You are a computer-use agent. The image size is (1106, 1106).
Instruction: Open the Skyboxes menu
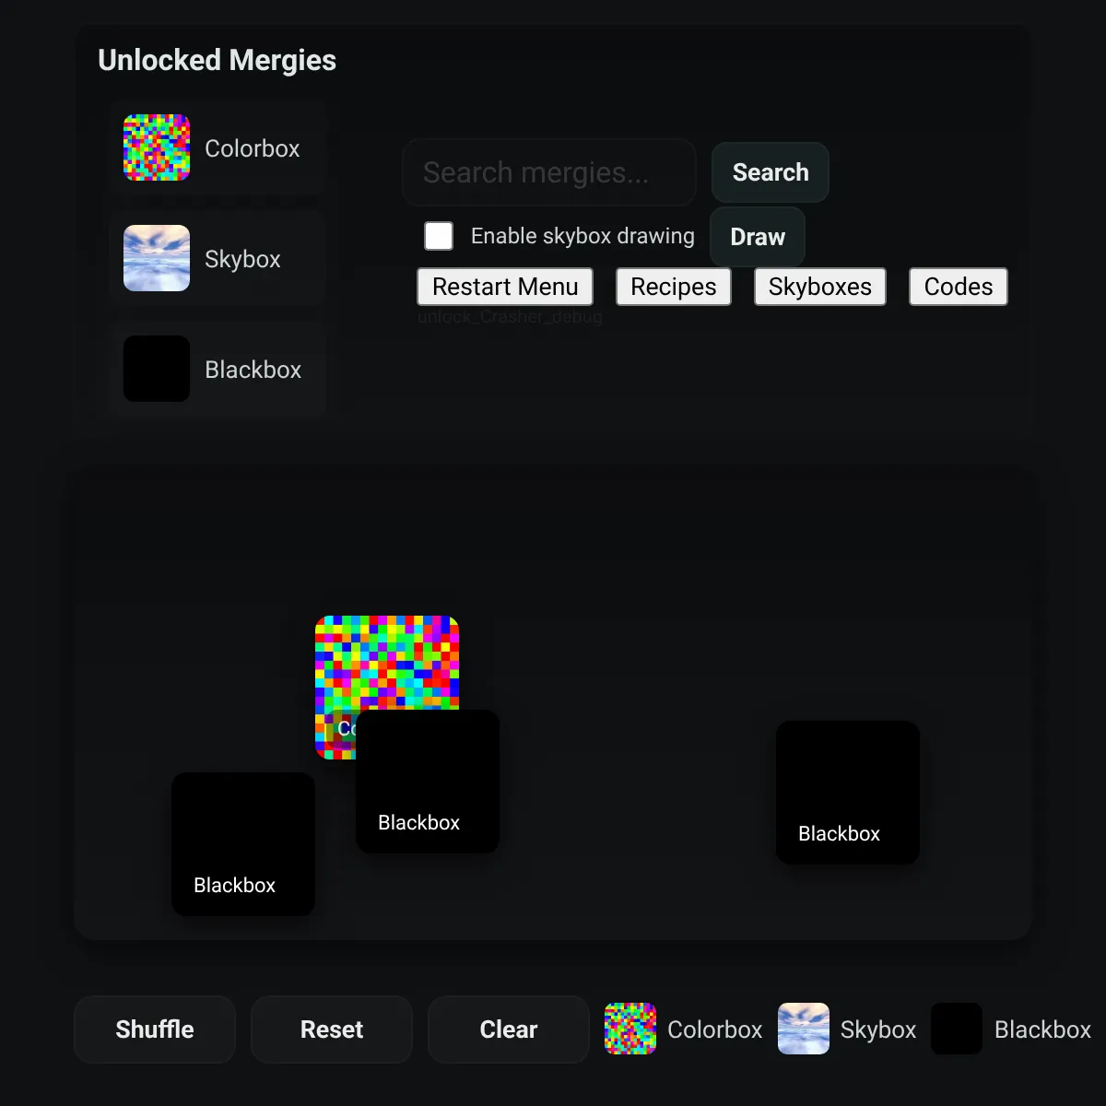point(820,287)
